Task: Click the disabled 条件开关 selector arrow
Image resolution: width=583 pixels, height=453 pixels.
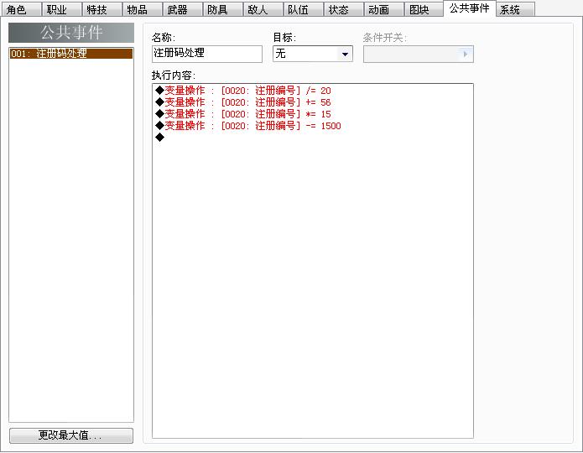Action: pos(465,55)
